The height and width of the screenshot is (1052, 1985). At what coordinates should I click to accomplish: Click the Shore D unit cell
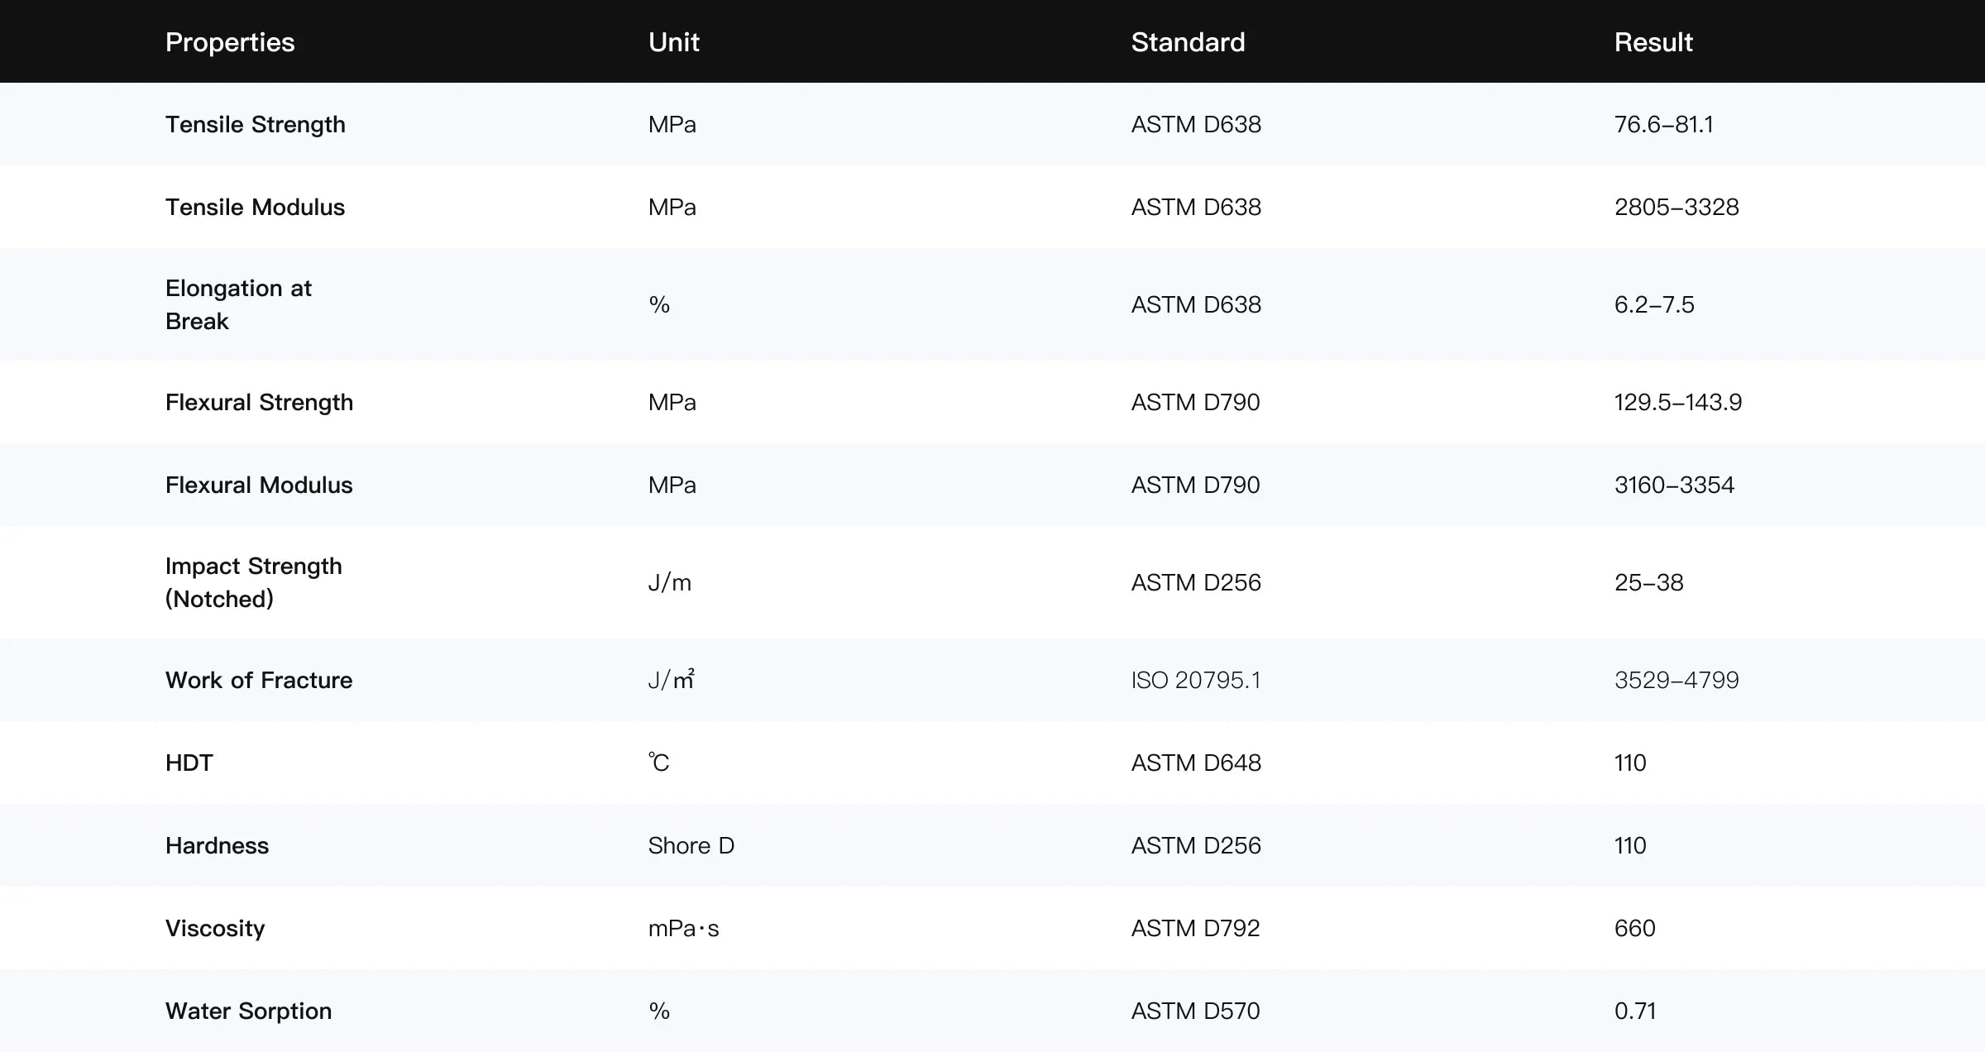tap(691, 845)
